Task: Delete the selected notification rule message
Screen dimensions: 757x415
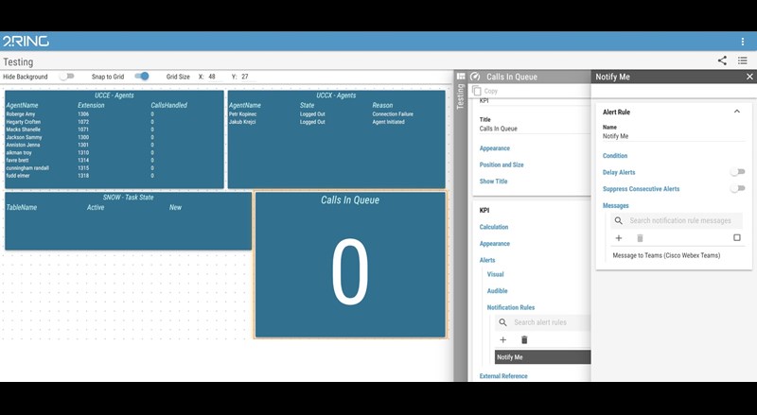Action: [x=640, y=238]
